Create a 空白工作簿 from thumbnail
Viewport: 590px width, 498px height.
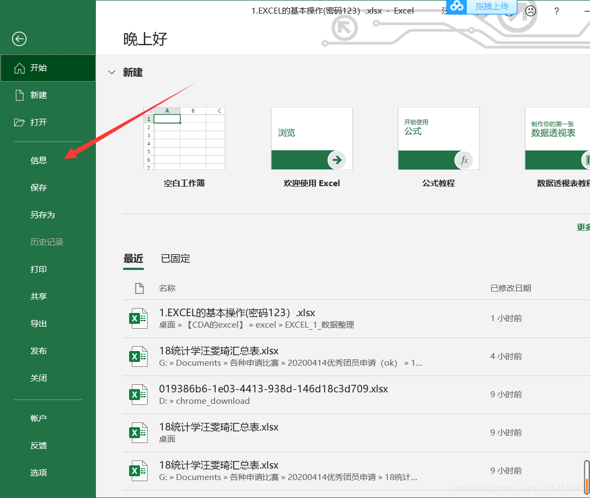pos(184,138)
